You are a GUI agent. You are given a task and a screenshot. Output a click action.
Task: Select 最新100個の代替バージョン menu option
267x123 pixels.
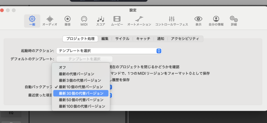point(81,107)
